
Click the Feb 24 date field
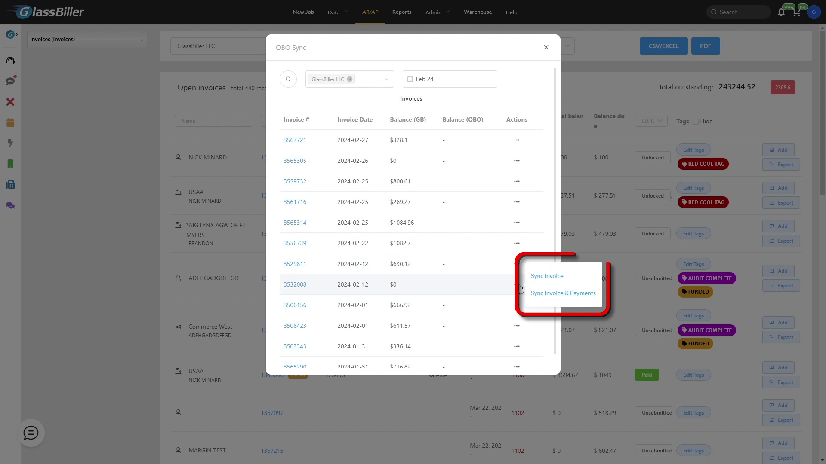tap(450, 79)
